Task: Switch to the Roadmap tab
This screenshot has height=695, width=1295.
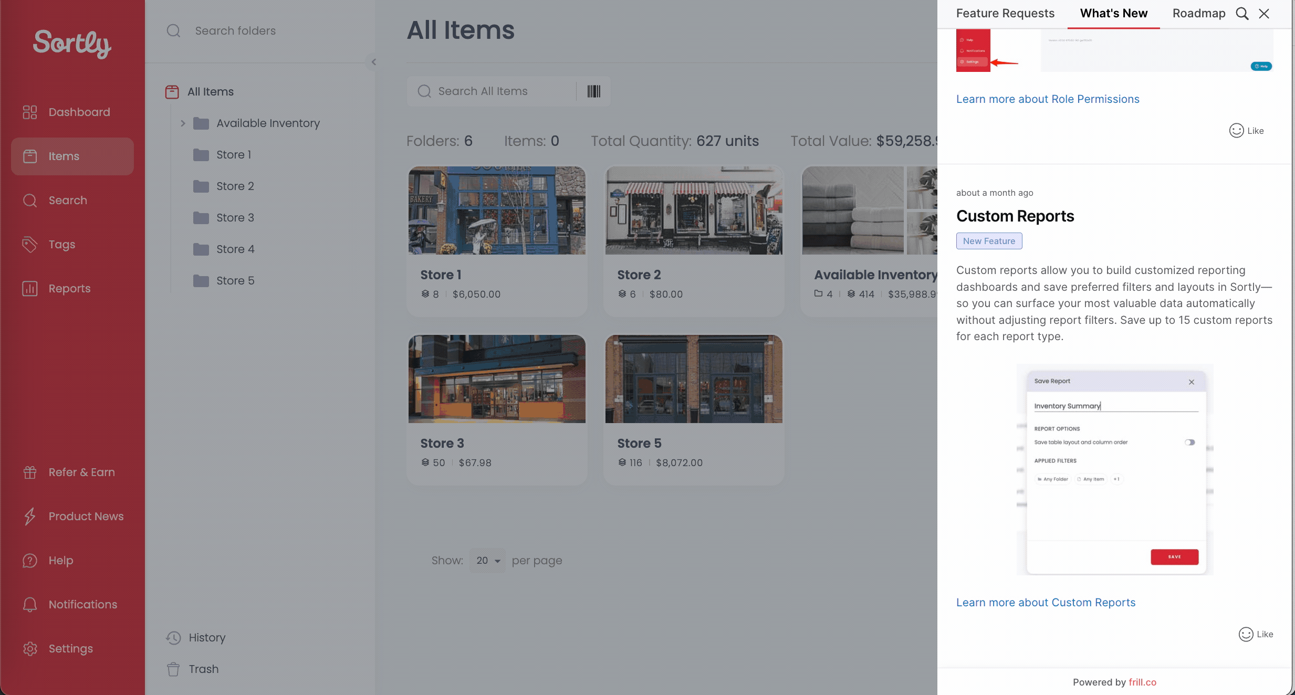Action: 1199,14
